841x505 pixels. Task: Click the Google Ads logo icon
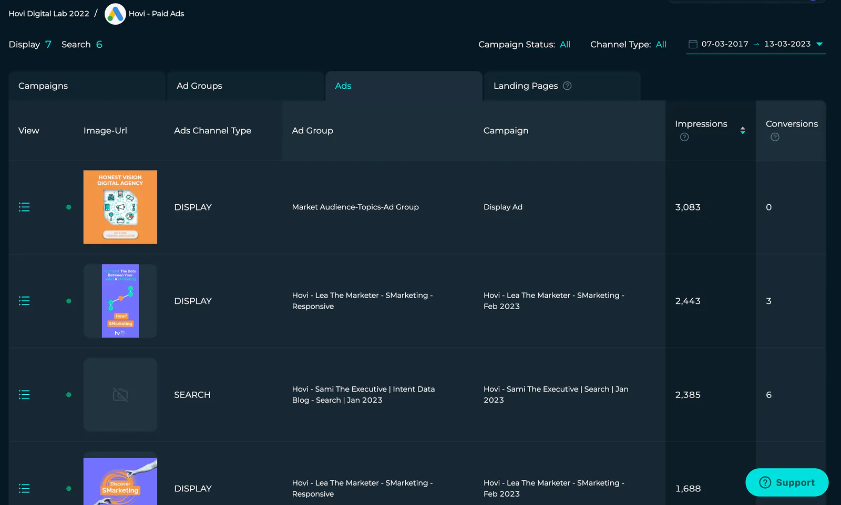pos(115,14)
